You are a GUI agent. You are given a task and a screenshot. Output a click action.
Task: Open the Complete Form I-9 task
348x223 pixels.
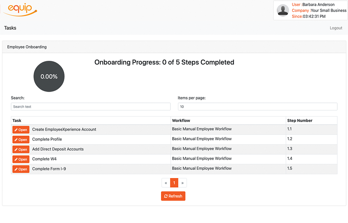click(21, 169)
